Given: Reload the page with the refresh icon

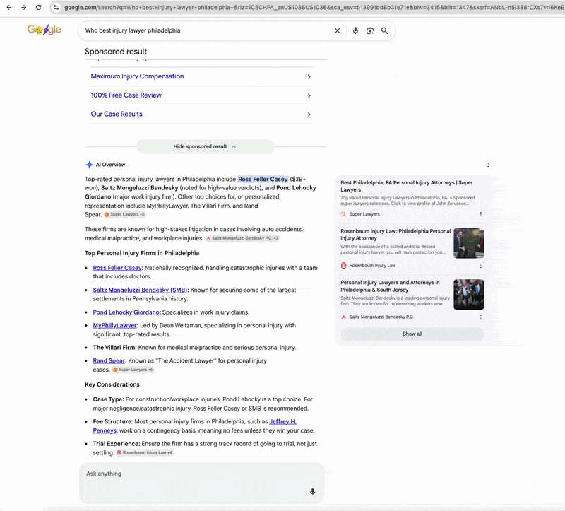Looking at the screenshot, I should pyautogui.click(x=39, y=8).
